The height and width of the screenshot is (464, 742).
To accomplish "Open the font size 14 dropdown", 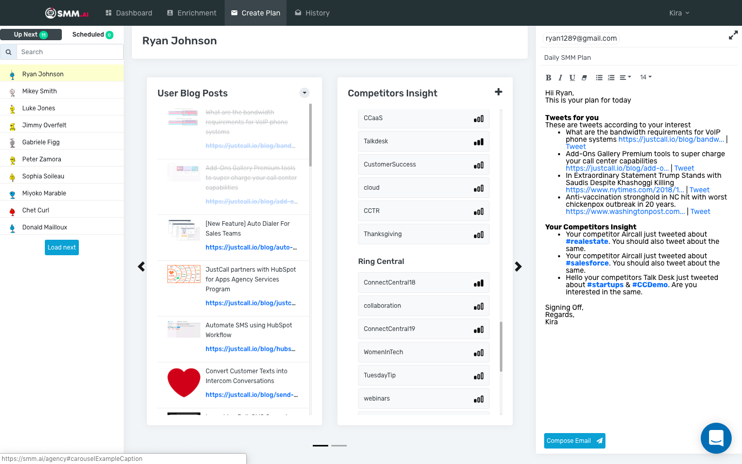I will tap(646, 77).
